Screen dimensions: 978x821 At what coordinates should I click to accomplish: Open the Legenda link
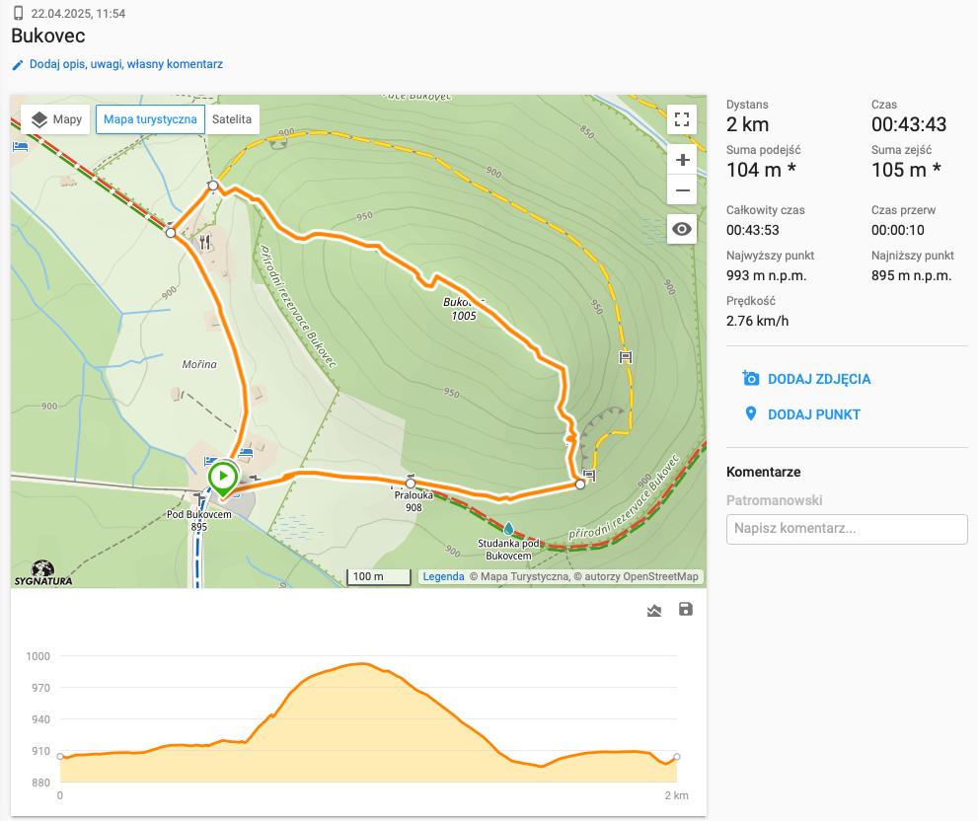click(x=443, y=577)
